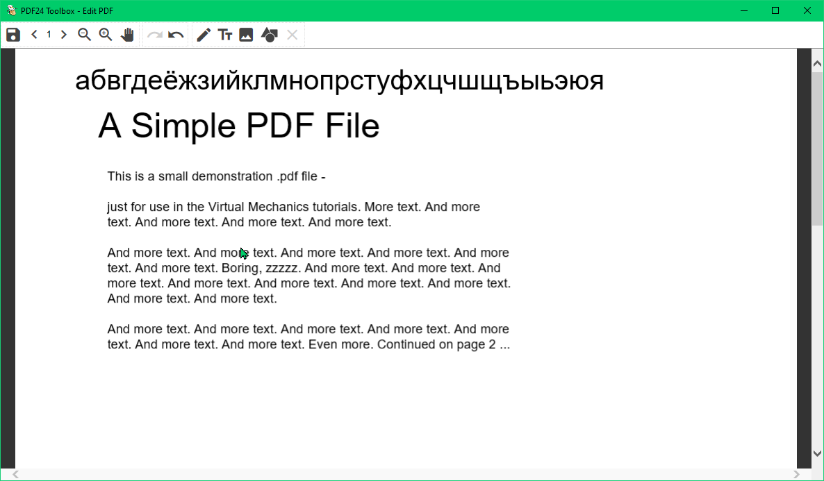Click the Cyrillic alphabet text line
824x481 pixels.
338,81
